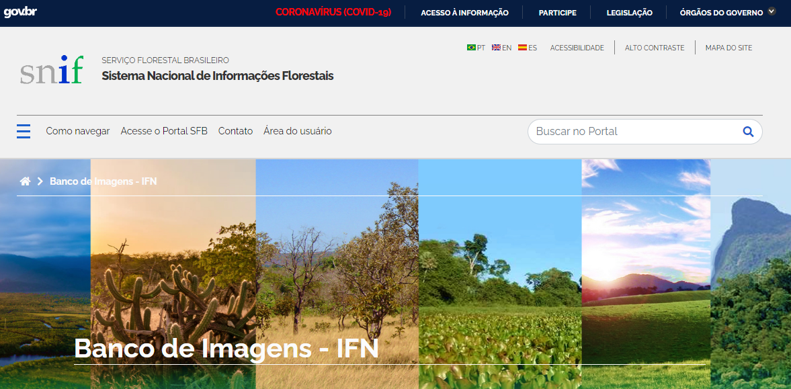
Task: Switch language to English (EN flag)
Action: coord(501,48)
